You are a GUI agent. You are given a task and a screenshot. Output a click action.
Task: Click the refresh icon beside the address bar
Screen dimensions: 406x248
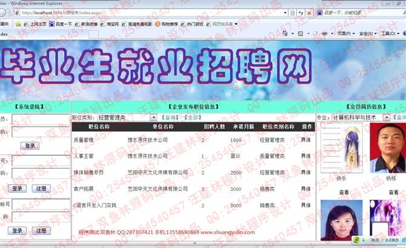click(301, 13)
